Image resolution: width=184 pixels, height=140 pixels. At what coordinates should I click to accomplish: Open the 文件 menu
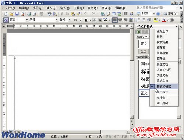point(10,8)
